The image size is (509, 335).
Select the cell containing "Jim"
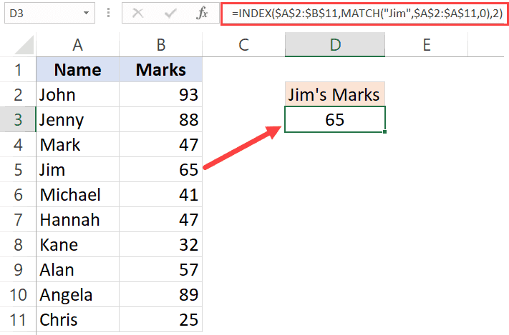point(77,169)
